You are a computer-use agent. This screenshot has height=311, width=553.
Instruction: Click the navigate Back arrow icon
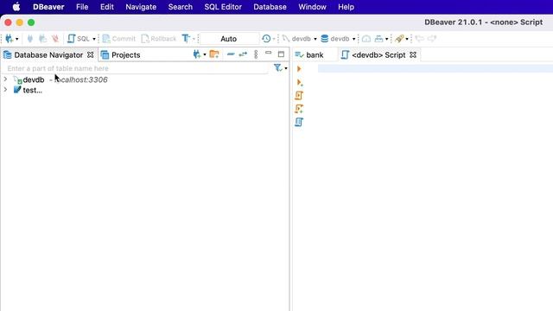tap(419, 38)
